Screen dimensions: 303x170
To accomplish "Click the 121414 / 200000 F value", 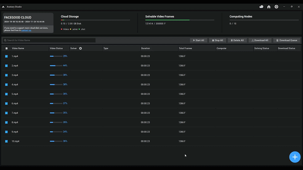I will pyautogui.click(x=155, y=24).
